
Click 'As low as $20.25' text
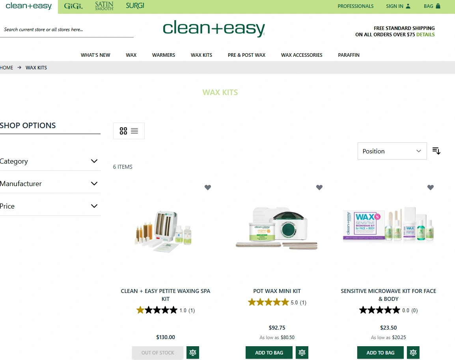pos(388,338)
